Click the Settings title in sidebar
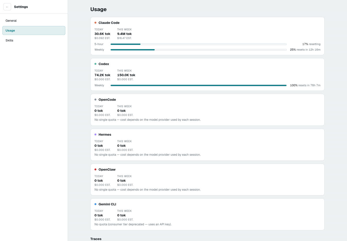 point(21,7)
